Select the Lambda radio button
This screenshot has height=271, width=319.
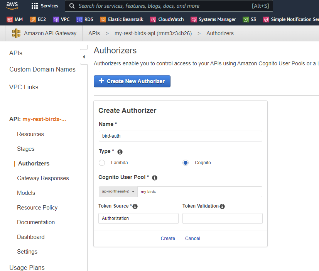(102, 163)
